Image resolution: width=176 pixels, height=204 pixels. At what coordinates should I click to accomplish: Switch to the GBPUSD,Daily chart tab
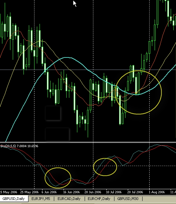[x=13, y=199]
